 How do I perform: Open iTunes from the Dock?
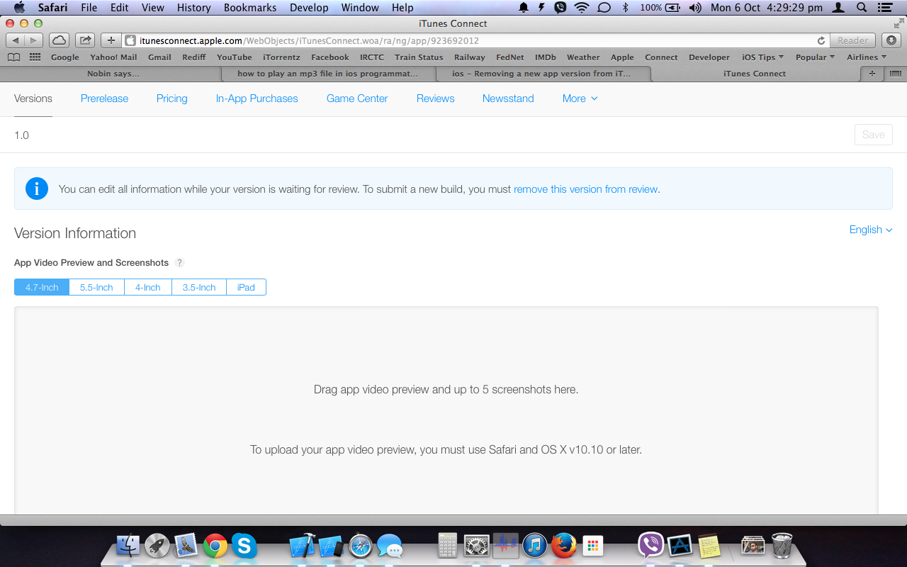(535, 545)
